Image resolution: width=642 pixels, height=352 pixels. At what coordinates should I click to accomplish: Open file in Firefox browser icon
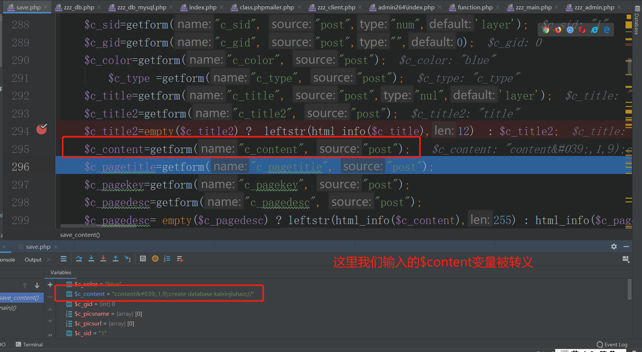[559, 30]
